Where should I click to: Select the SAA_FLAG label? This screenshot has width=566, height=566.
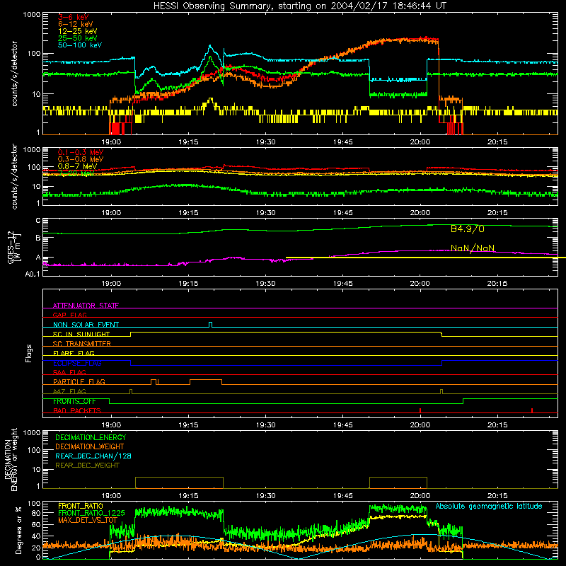69,372
